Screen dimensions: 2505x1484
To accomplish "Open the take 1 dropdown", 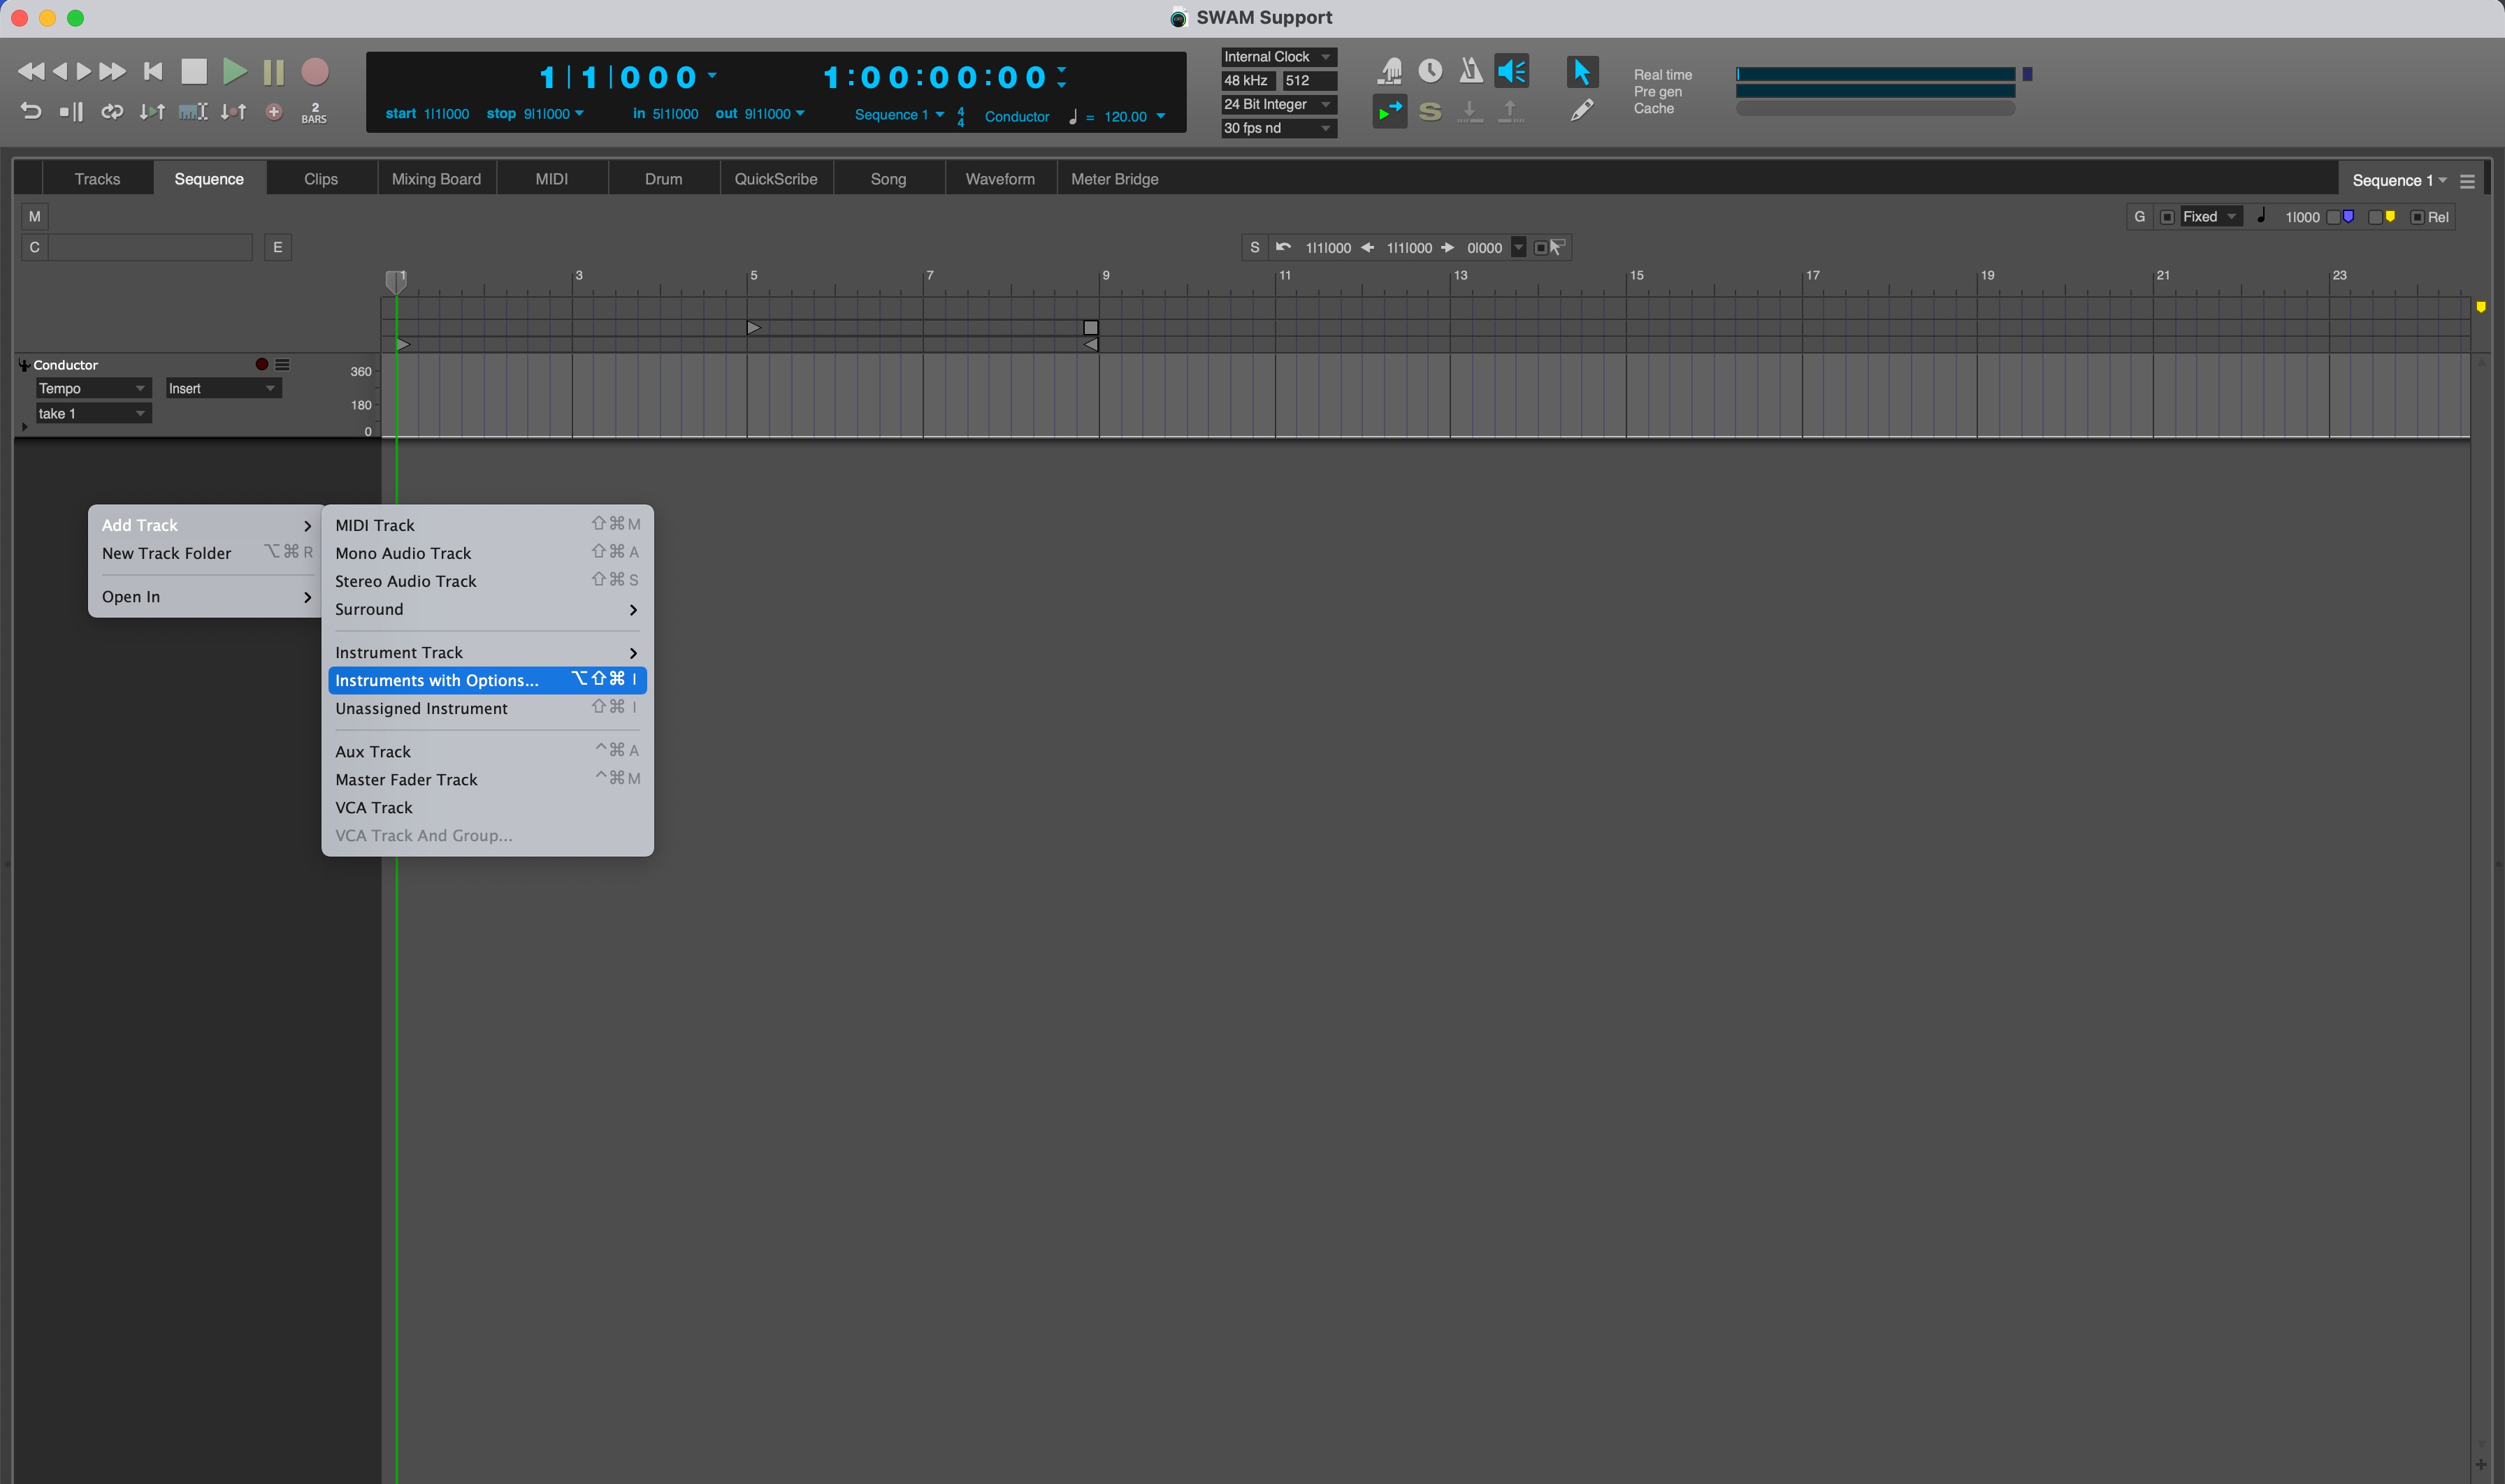I will pyautogui.click(x=93, y=413).
